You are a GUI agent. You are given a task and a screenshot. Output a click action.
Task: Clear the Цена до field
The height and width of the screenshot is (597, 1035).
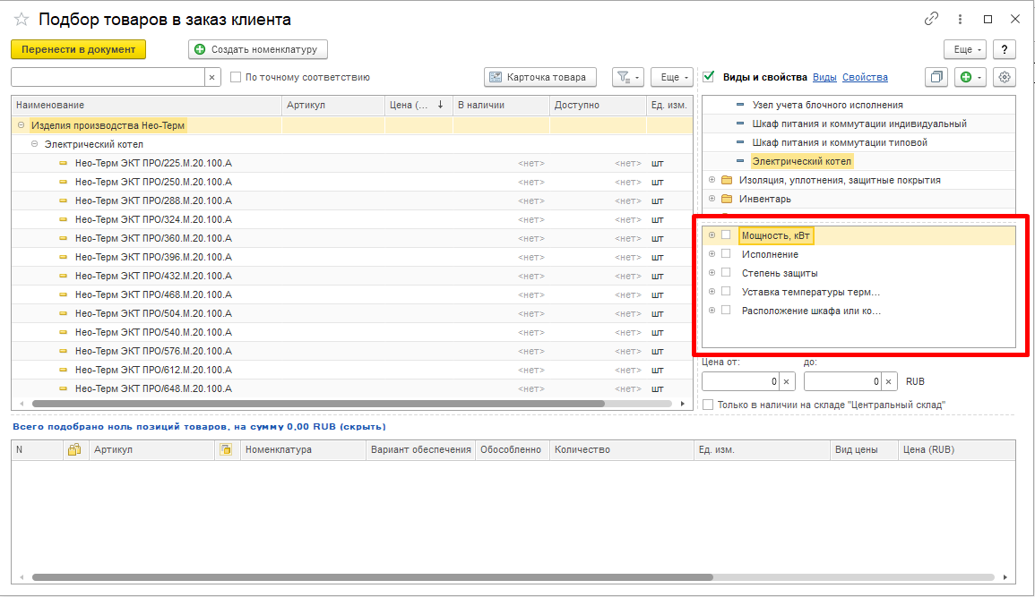click(x=888, y=381)
